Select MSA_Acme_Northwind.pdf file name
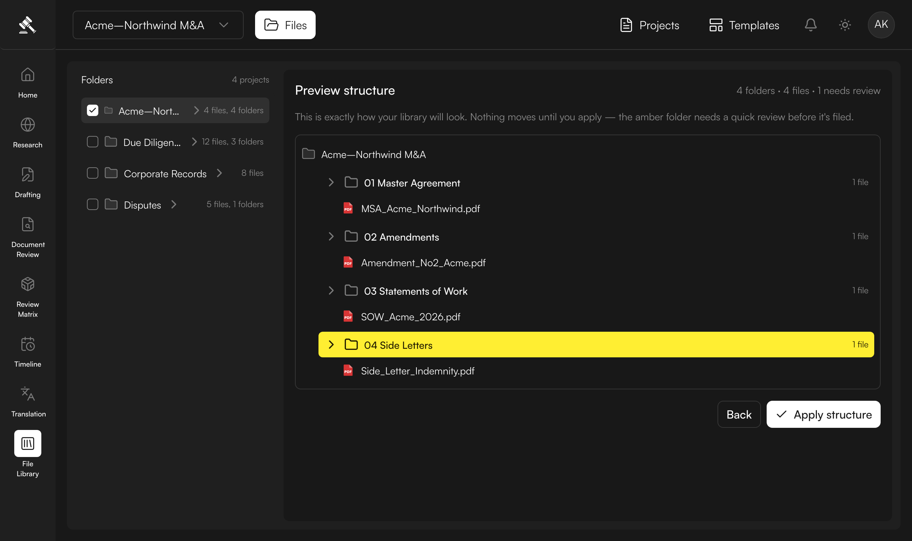Screen dimensions: 912x541 pos(420,209)
